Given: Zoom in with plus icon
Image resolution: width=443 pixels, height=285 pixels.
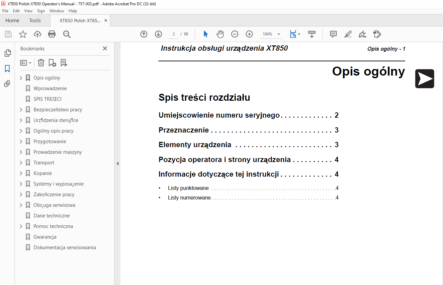Looking at the screenshot, I should (x=249, y=34).
